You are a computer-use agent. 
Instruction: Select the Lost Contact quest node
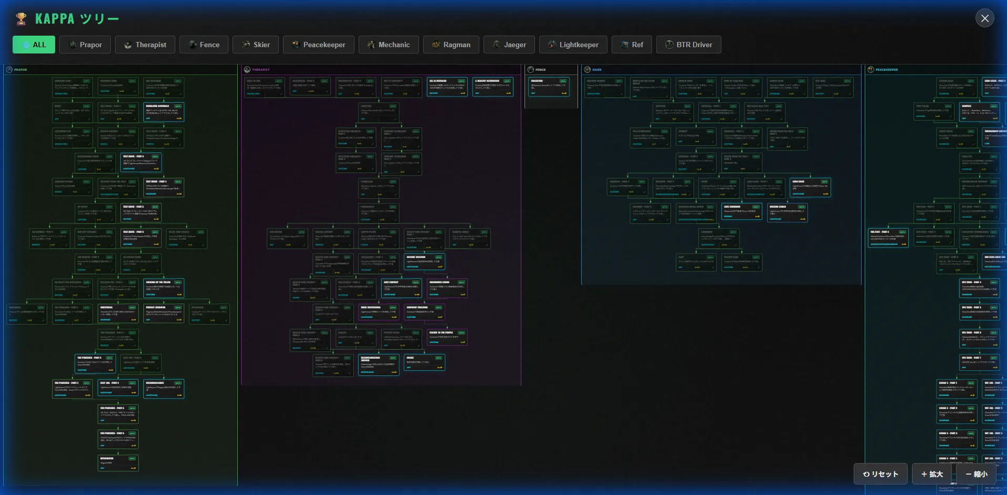click(402, 288)
